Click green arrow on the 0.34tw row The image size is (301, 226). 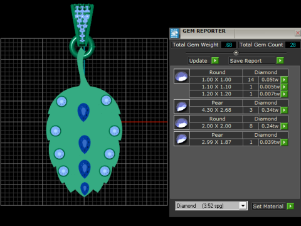pos(284,110)
